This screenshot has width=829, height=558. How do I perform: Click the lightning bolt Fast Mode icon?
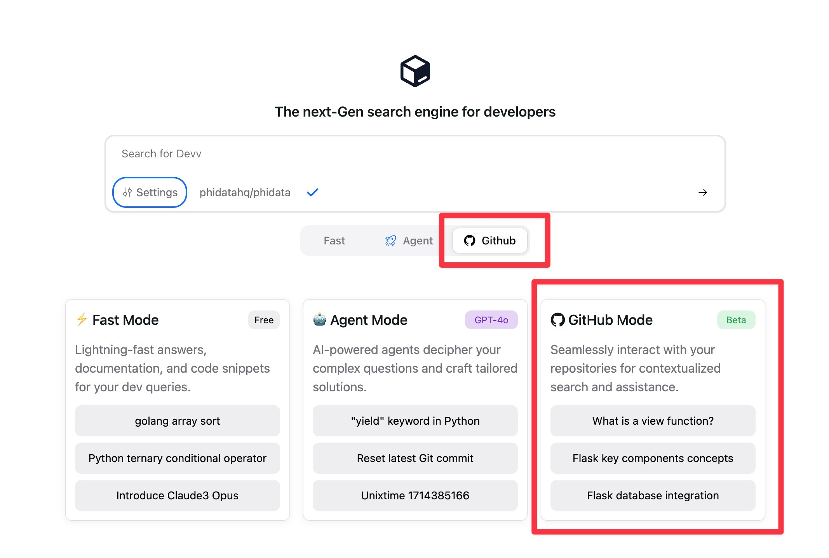click(x=82, y=319)
